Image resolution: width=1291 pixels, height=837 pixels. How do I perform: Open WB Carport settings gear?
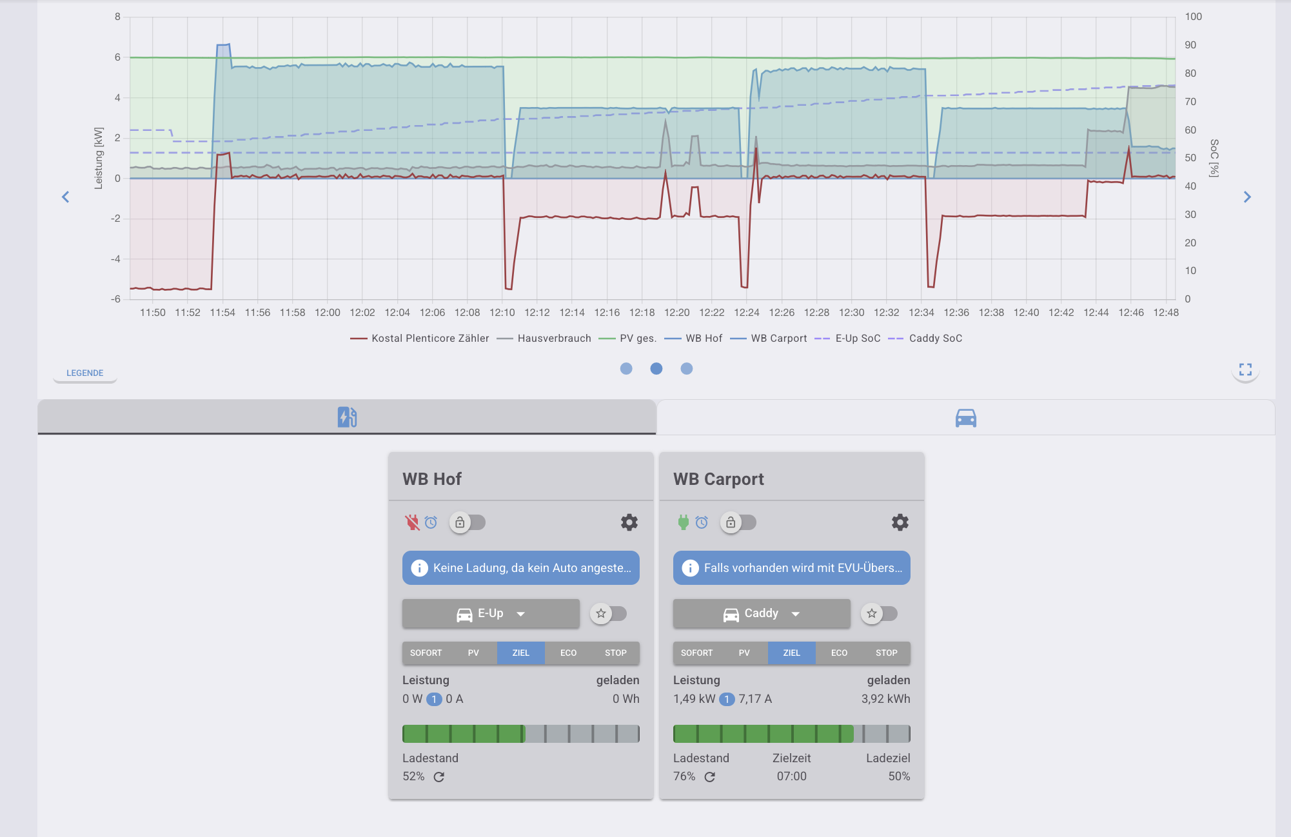(900, 522)
